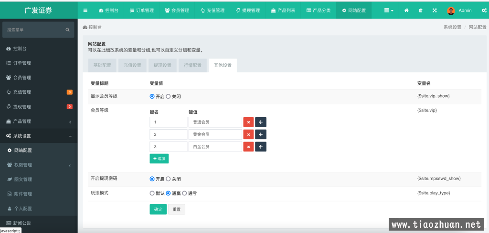Collapse the 系统设置 sidebar submenu
This screenshot has height=233, width=489.
point(39,136)
